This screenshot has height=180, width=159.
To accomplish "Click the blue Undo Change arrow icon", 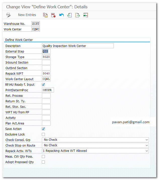I will [x=61, y=15].
